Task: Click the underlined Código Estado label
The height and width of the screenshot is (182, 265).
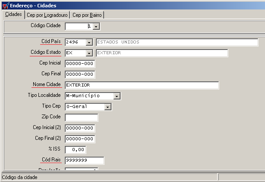Action: point(45,52)
